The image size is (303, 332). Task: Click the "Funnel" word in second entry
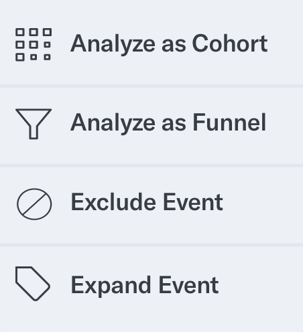click(x=229, y=122)
